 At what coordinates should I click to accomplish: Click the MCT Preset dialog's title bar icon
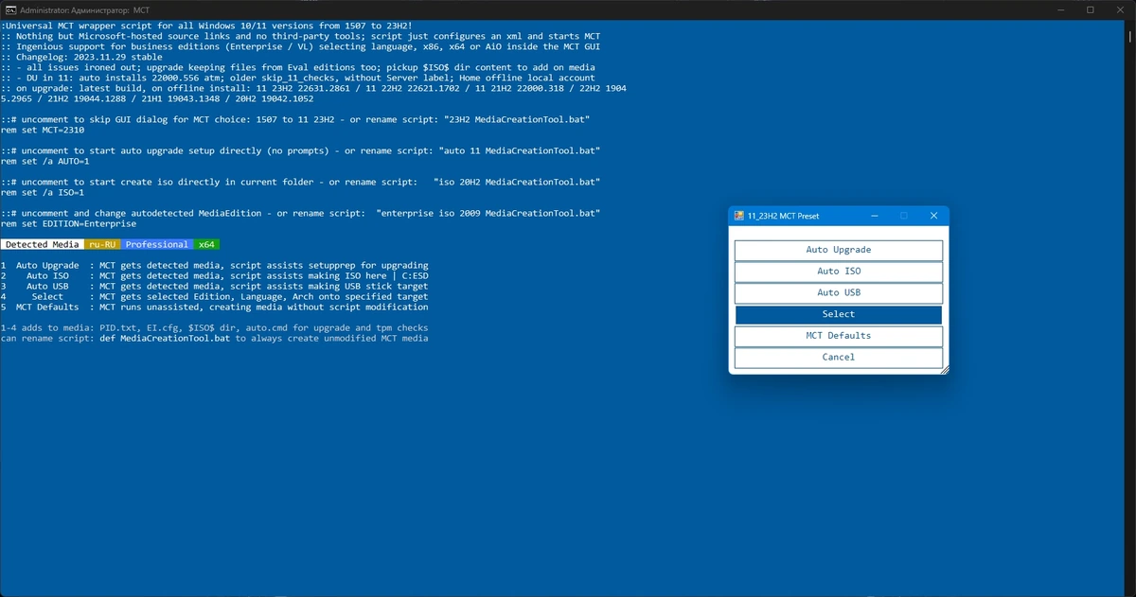click(739, 216)
